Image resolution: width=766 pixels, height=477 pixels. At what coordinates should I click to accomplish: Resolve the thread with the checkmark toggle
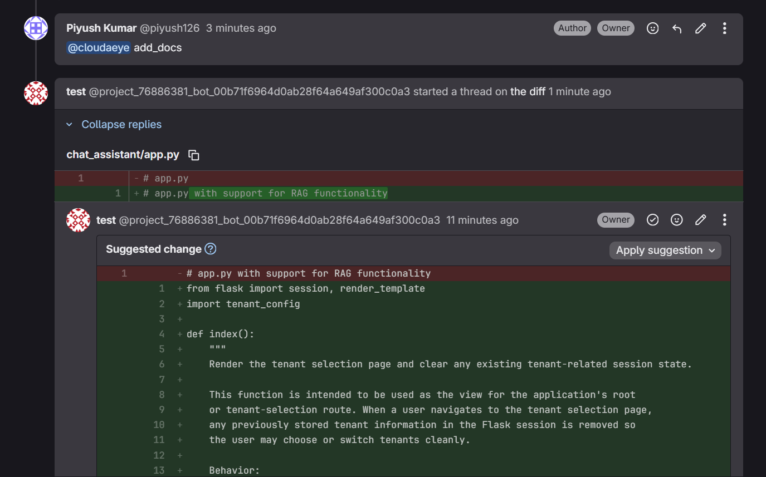652,219
